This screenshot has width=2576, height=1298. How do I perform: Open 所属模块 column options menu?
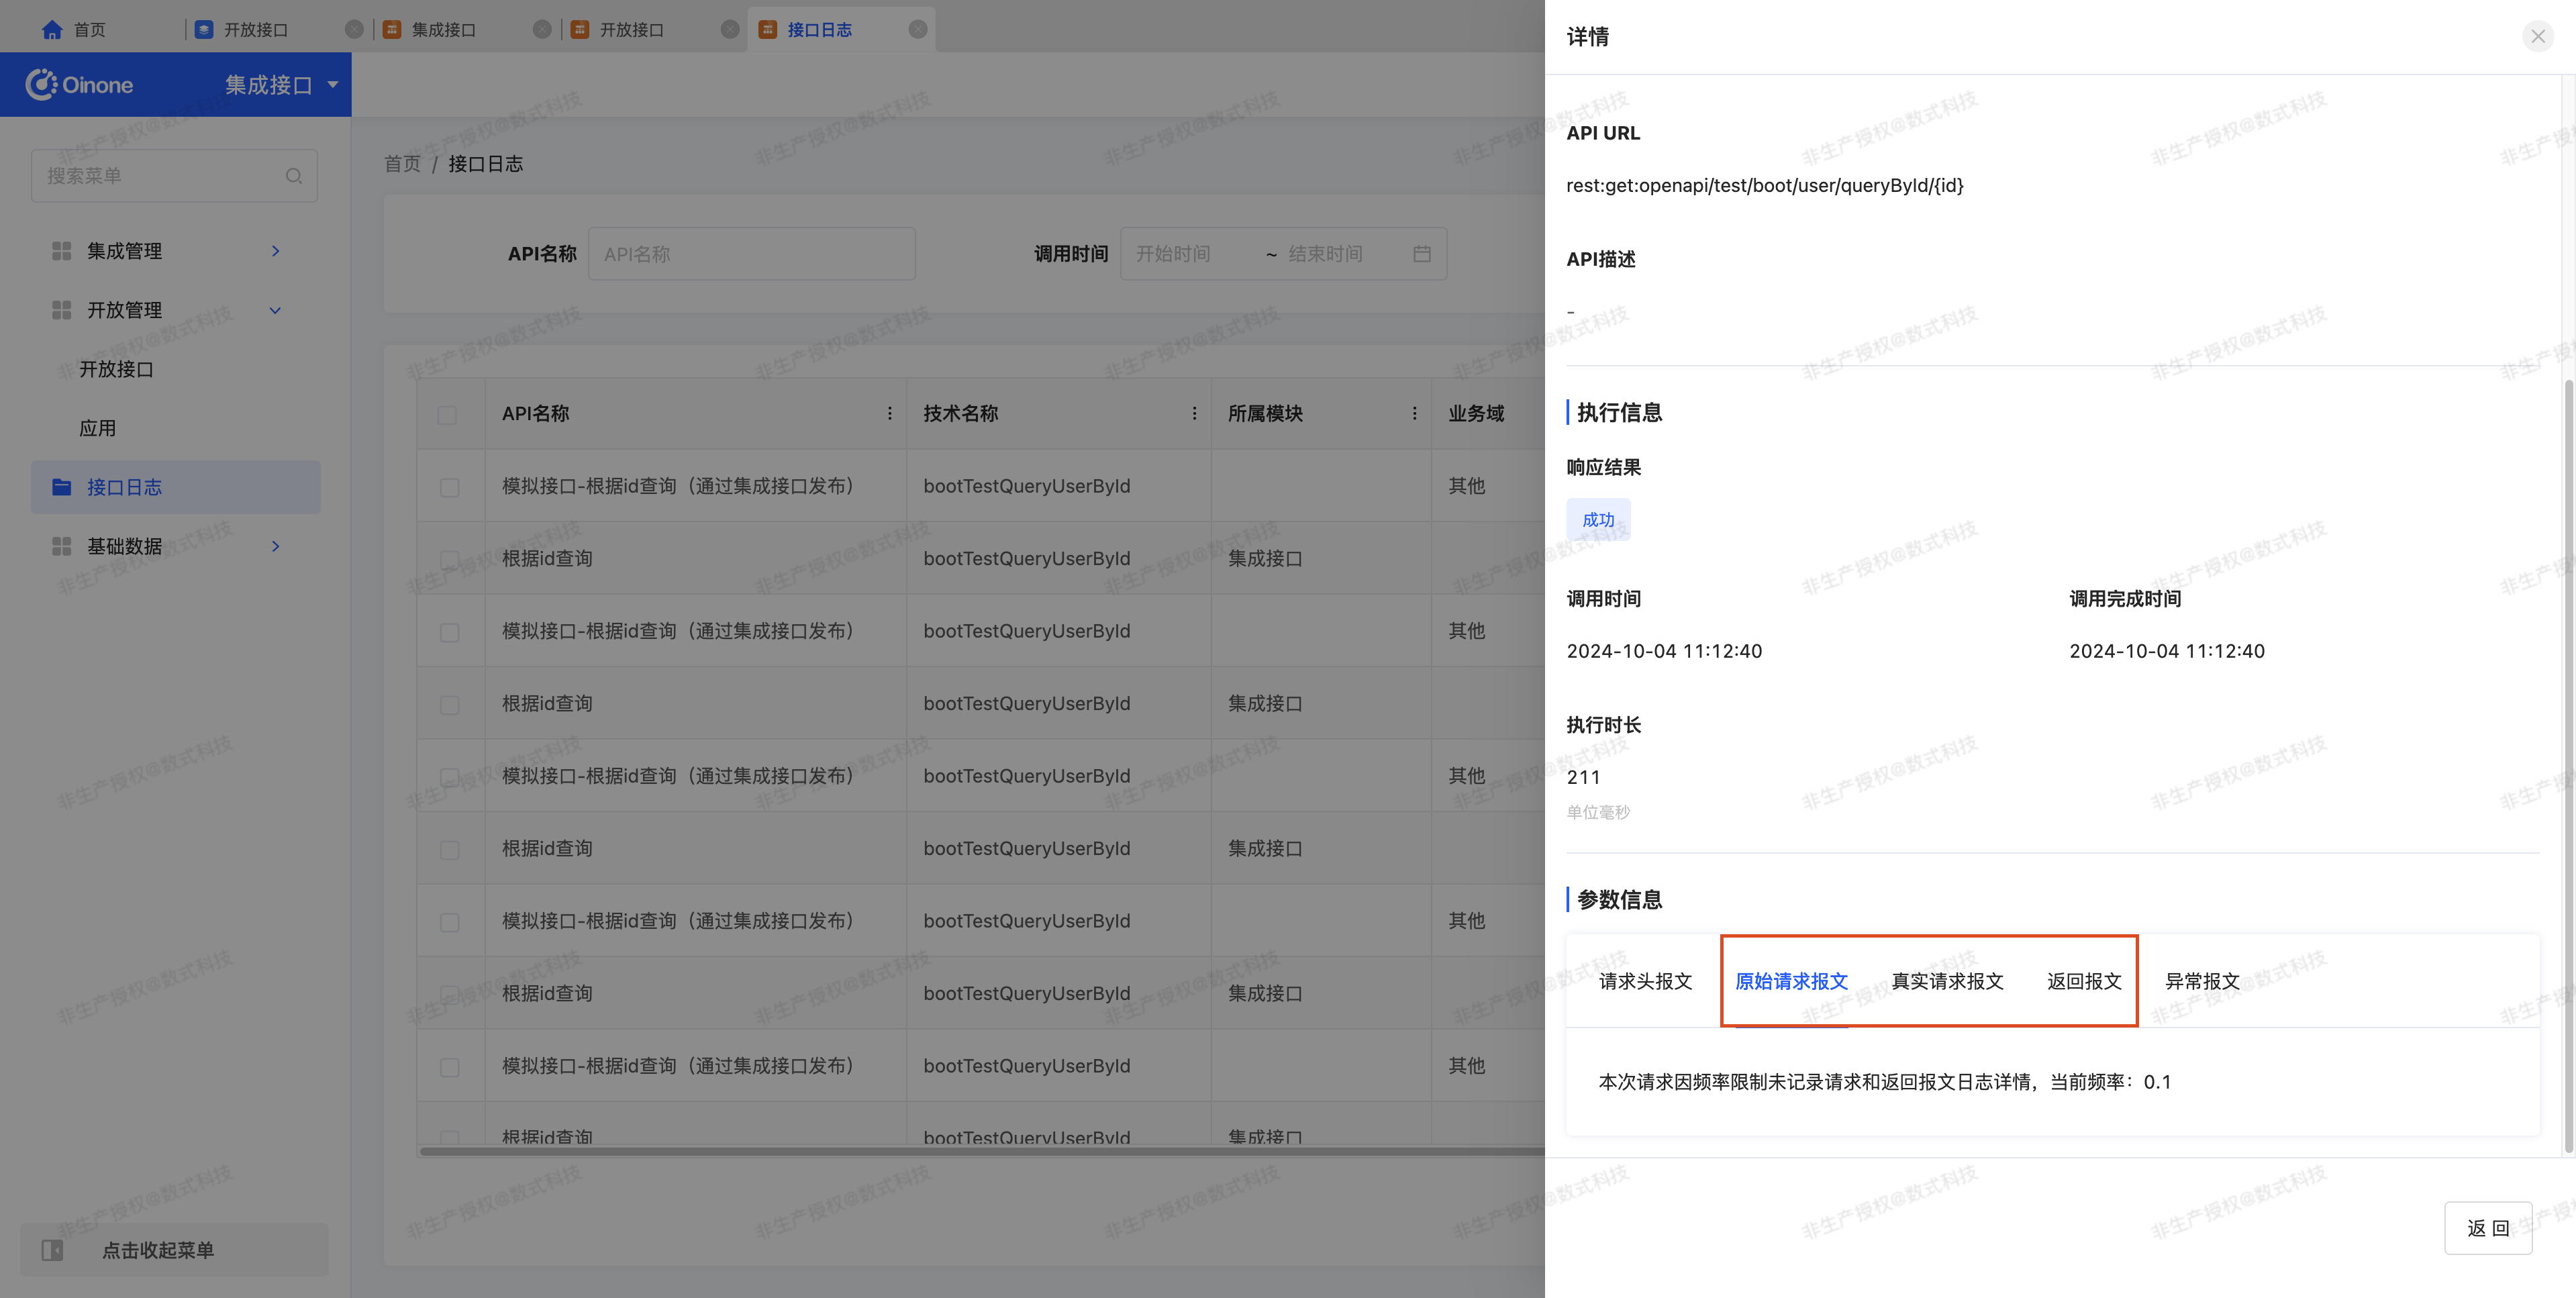1414,413
